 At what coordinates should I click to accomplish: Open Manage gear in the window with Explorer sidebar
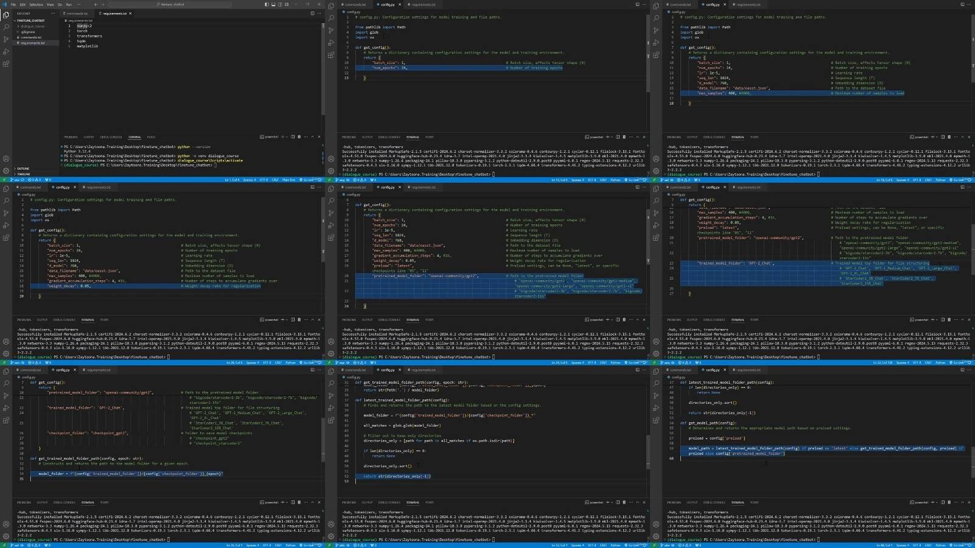(x=6, y=171)
